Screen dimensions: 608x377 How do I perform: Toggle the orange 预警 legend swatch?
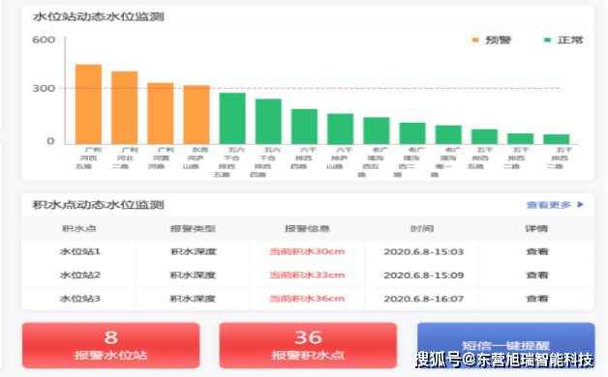(475, 40)
